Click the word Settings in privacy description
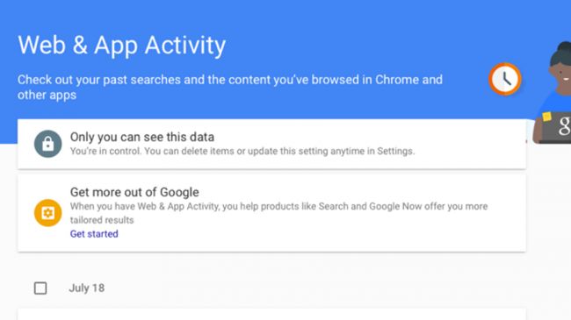The width and height of the screenshot is (571, 320). [x=395, y=151]
